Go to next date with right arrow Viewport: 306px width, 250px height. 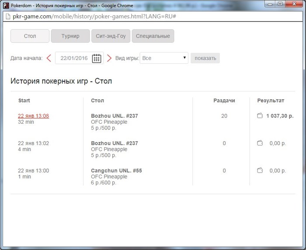pyautogui.click(x=109, y=58)
